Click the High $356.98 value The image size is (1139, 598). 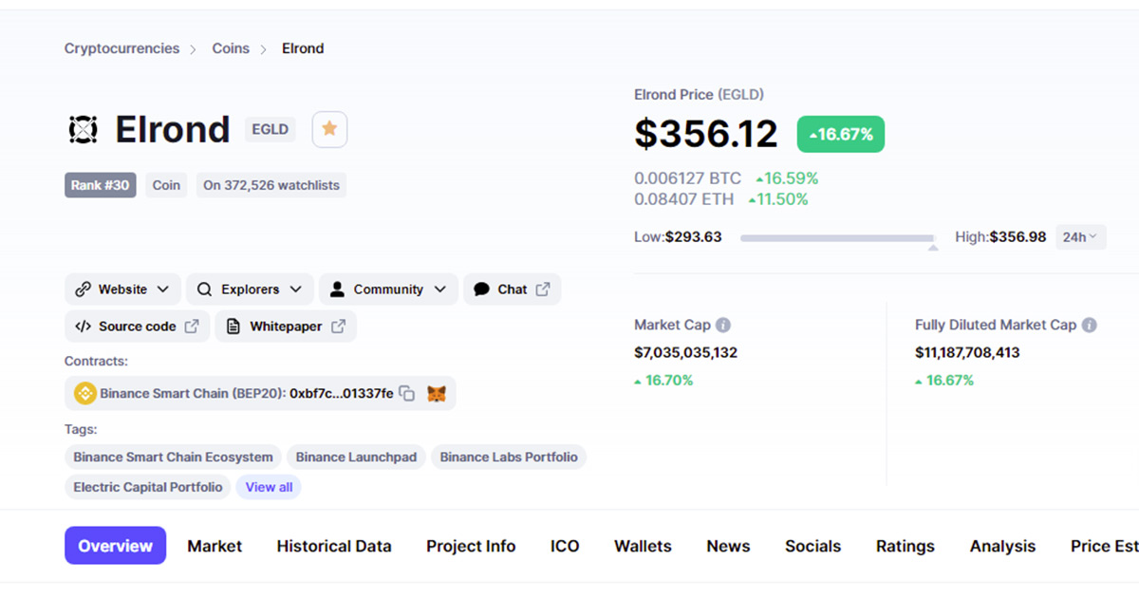[1018, 237]
